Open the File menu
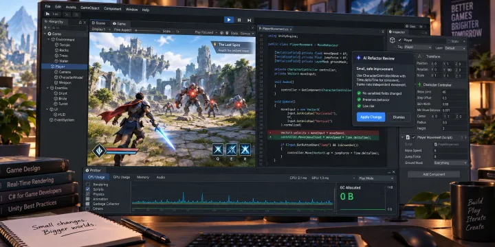Screen dimensions: 495x247 coord(47,6)
